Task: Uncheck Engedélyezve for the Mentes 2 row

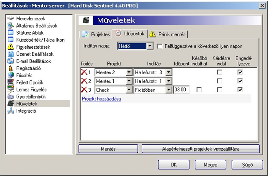Action: pyautogui.click(x=240, y=72)
